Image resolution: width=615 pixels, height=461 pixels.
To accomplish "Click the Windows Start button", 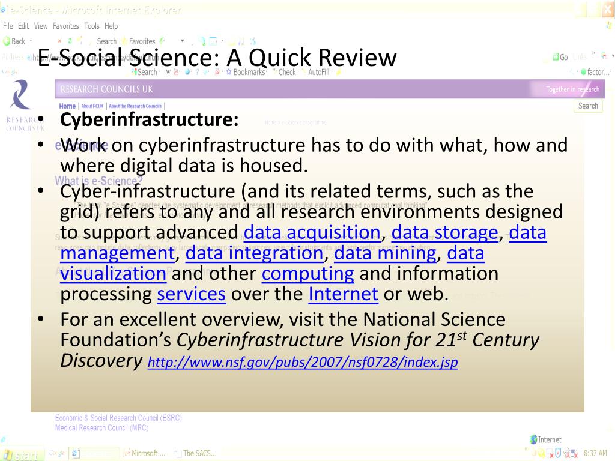I will [x=22, y=454].
